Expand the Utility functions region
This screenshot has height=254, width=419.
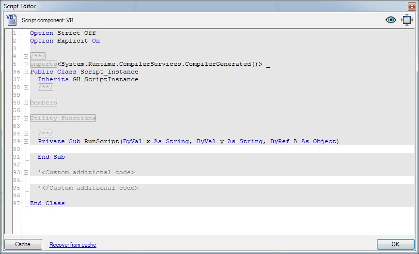(x=26, y=118)
